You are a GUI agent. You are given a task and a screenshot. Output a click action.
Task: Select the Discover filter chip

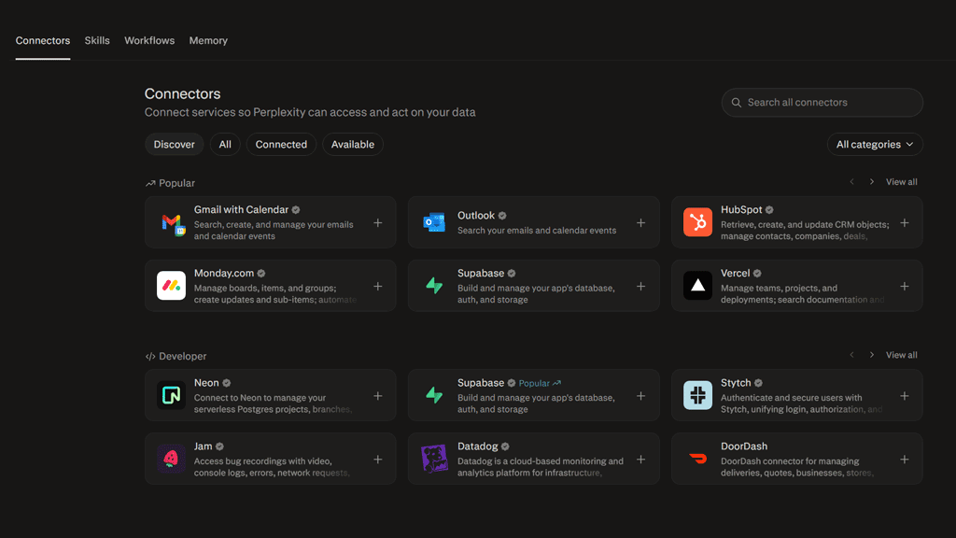point(174,145)
